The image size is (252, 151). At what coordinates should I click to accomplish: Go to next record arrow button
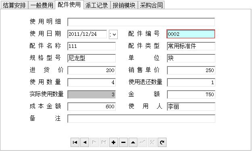pyautogui.click(x=94, y=142)
